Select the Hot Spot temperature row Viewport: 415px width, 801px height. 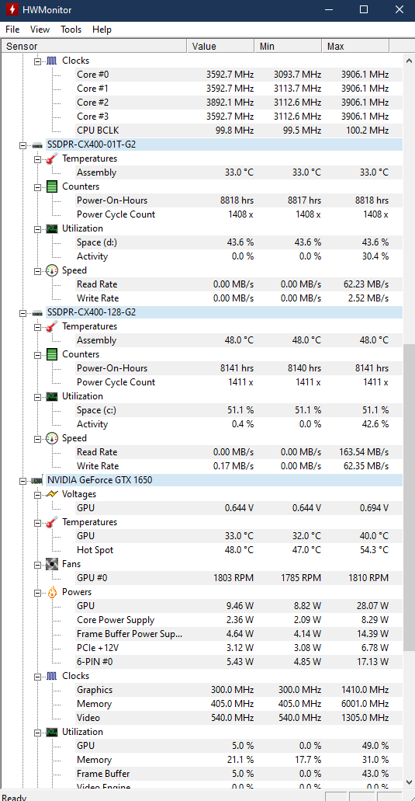point(239,550)
